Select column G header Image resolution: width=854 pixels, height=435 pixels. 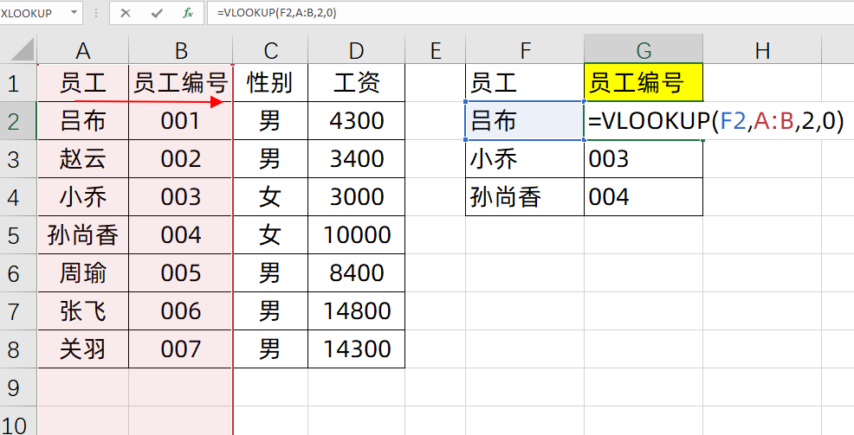coord(644,50)
